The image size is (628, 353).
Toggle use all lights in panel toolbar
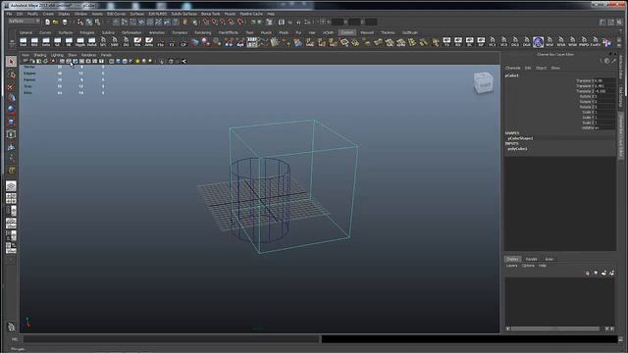point(137,61)
